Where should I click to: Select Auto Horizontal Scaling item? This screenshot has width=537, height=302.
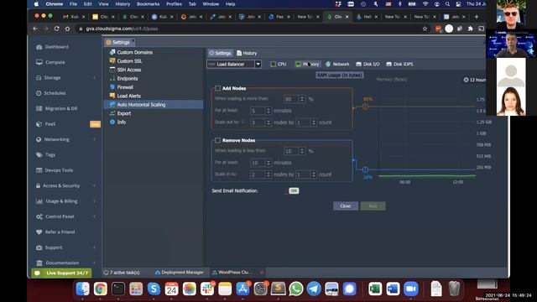pos(154,104)
